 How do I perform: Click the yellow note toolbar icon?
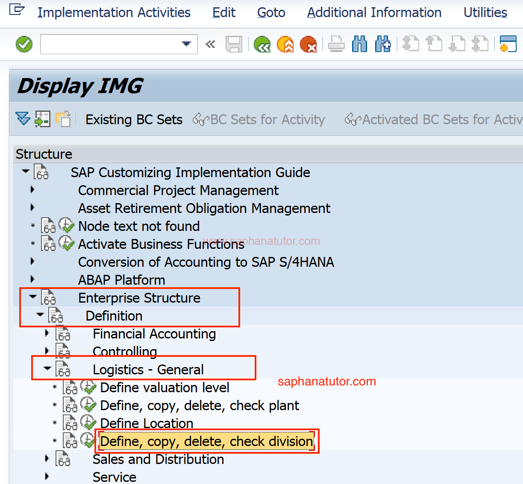(63, 119)
